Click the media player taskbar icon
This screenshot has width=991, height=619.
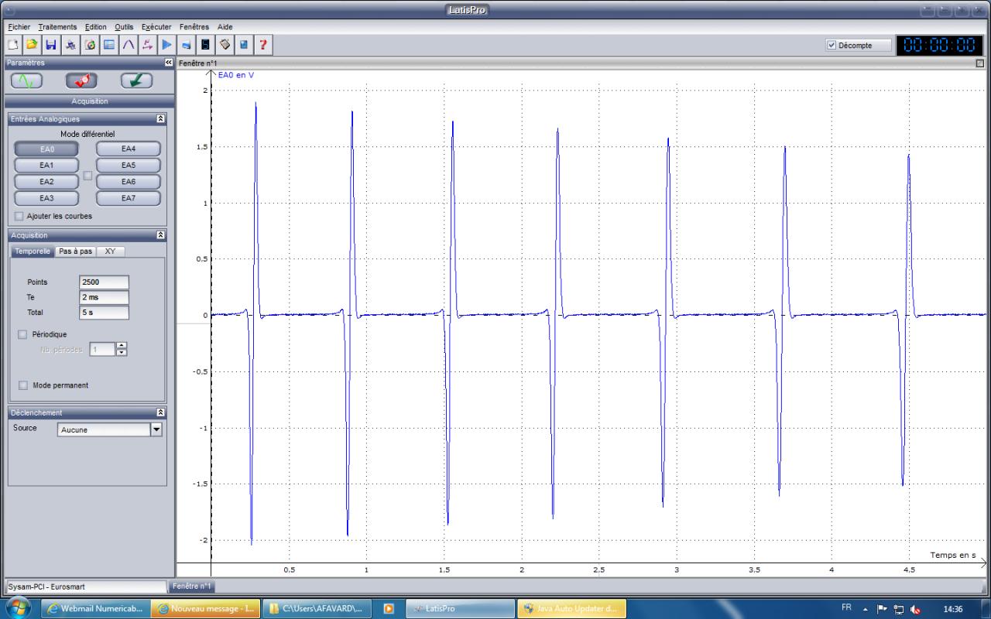389,608
